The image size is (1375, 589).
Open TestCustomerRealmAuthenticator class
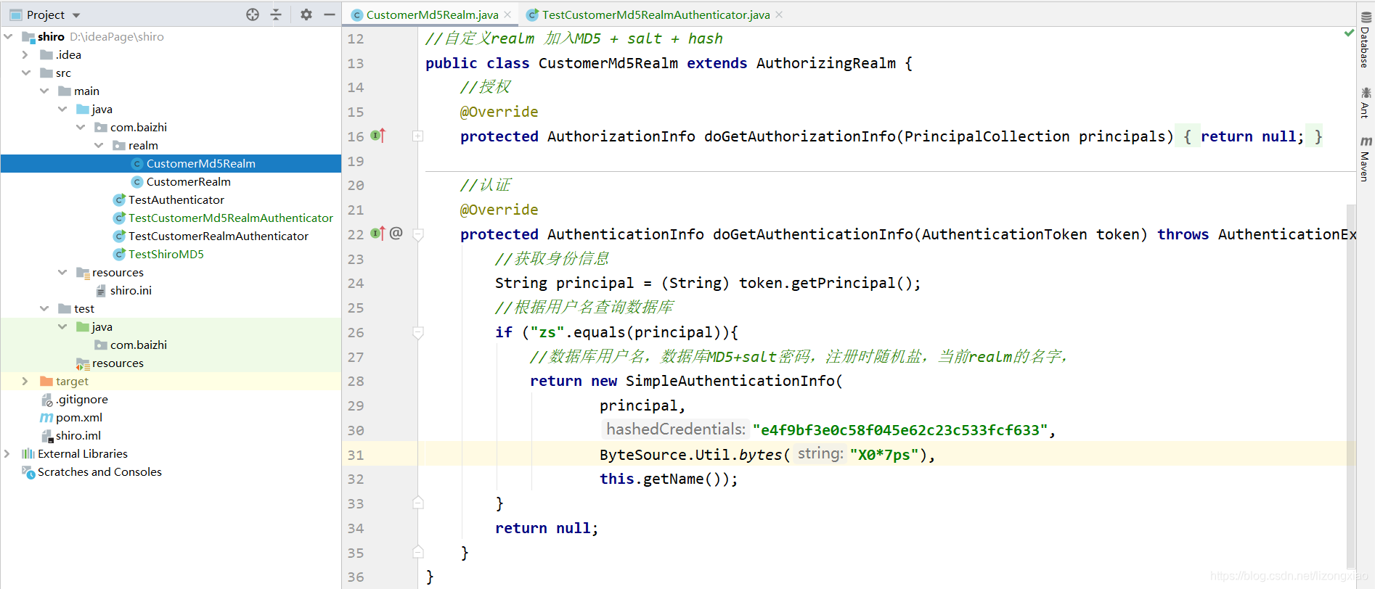point(218,236)
